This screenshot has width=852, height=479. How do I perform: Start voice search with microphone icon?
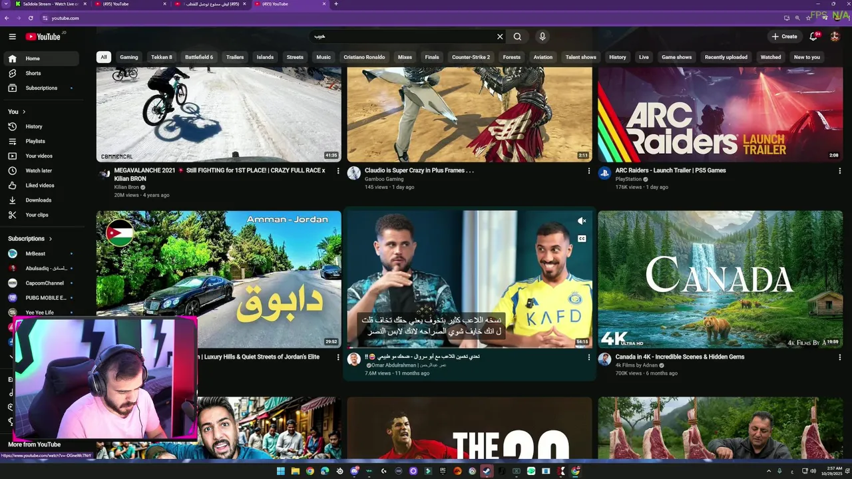542,37
